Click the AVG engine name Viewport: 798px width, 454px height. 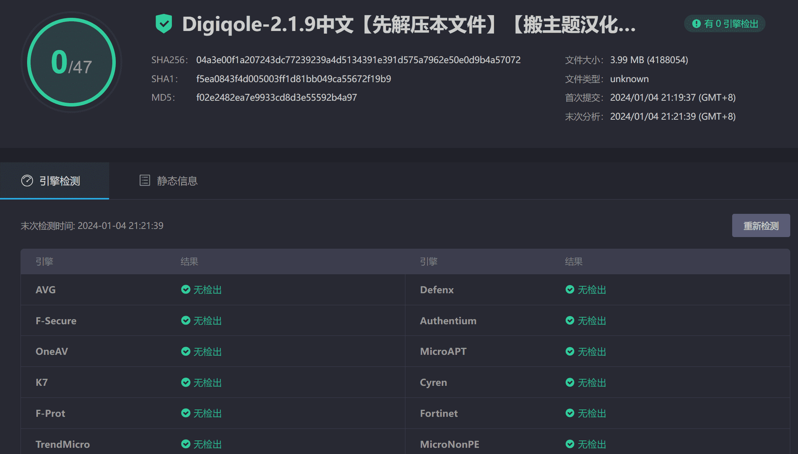click(x=46, y=290)
